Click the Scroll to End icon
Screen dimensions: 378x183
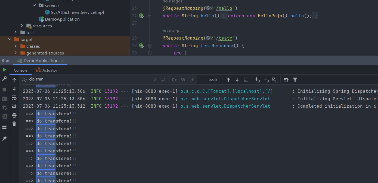click(x=14, y=106)
